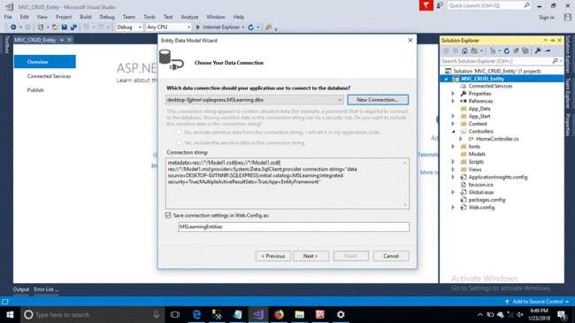
Task: Click the Navigate Backward toolbar icon
Action: tap(13, 27)
